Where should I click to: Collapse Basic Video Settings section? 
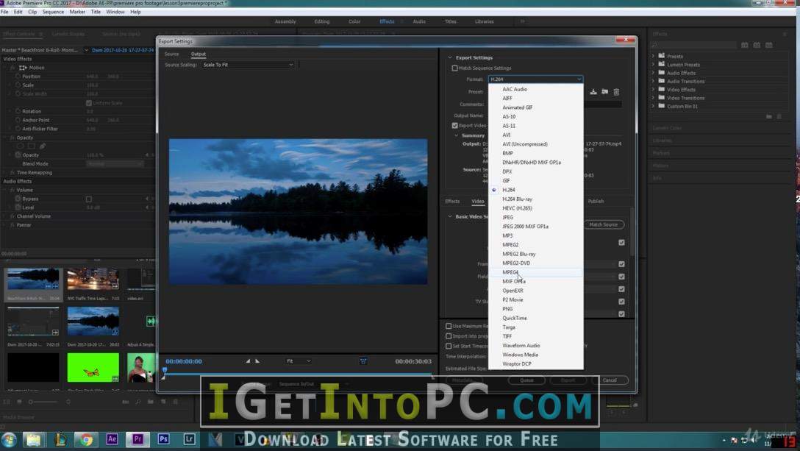450,216
